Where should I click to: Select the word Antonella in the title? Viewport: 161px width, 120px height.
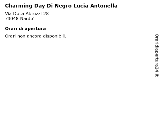(104, 6)
